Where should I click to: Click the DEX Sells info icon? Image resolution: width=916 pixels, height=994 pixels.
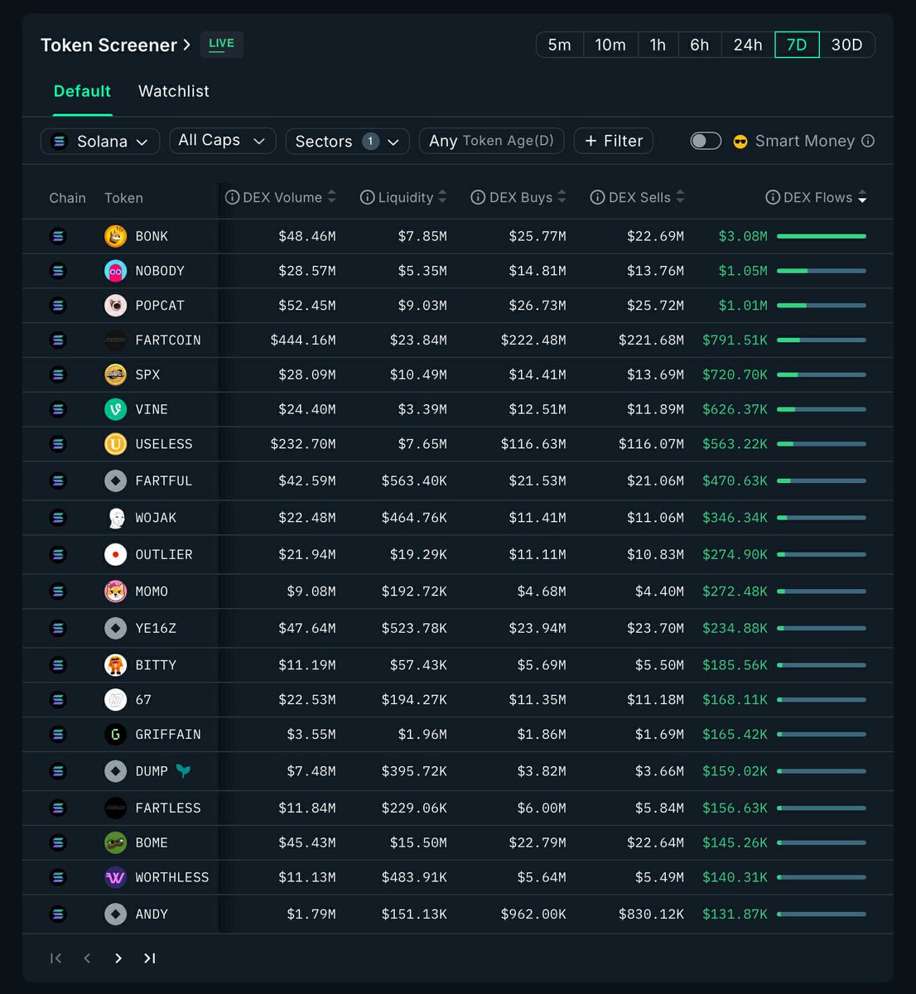click(x=597, y=197)
